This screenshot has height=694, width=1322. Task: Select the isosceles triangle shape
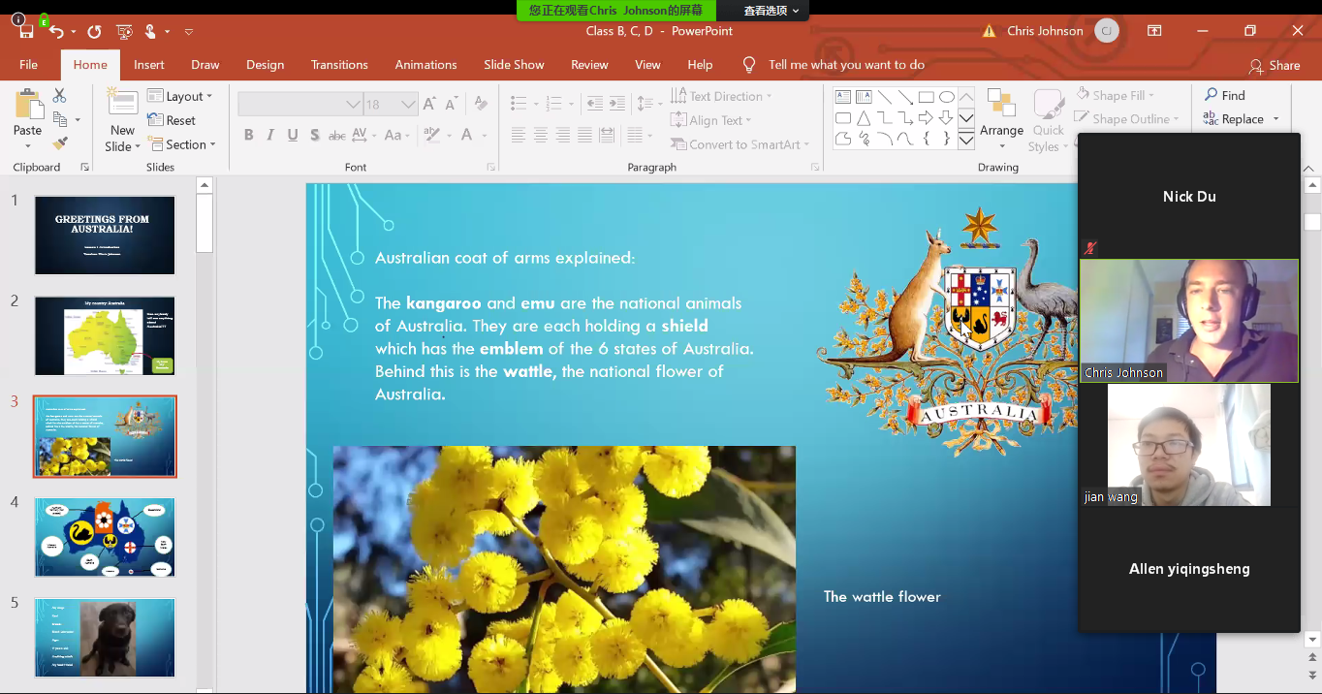point(863,118)
